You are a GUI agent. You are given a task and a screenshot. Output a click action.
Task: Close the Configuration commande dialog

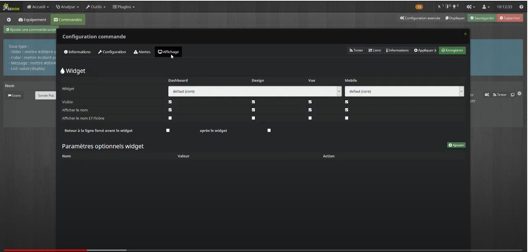tap(465, 34)
